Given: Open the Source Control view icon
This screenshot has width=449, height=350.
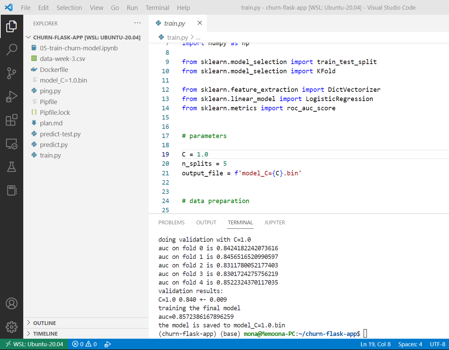Looking at the screenshot, I should point(12,73).
